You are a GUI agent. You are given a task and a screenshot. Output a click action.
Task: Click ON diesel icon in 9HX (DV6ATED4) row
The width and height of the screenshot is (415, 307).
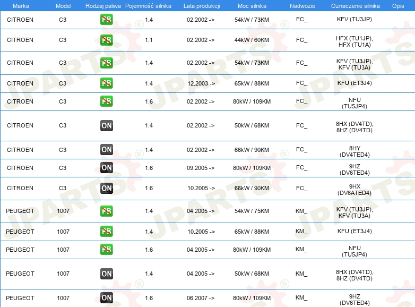point(107,188)
